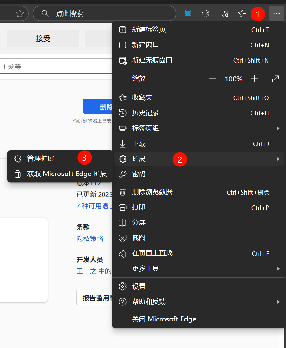Click the bookmark star in address bar

(x=20, y=13)
